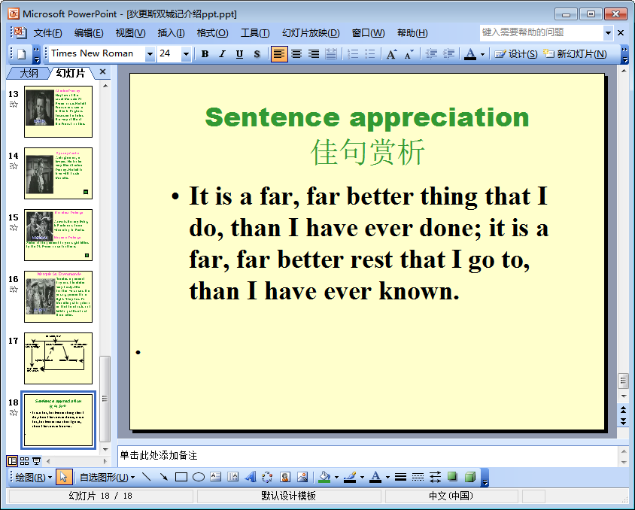635x510 pixels.
Task: Insert a picture from file
Action: [x=302, y=477]
